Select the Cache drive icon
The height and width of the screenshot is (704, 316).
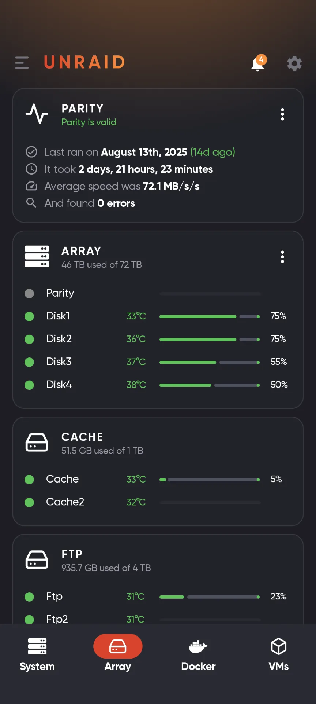pyautogui.click(x=37, y=443)
